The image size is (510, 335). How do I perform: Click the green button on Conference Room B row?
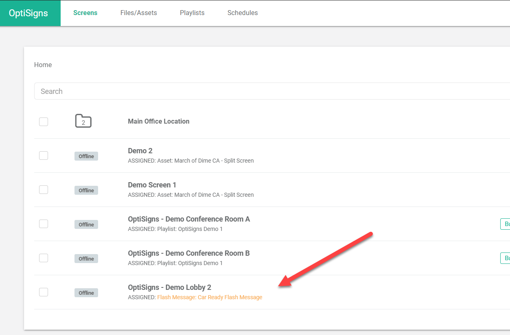point(505,258)
